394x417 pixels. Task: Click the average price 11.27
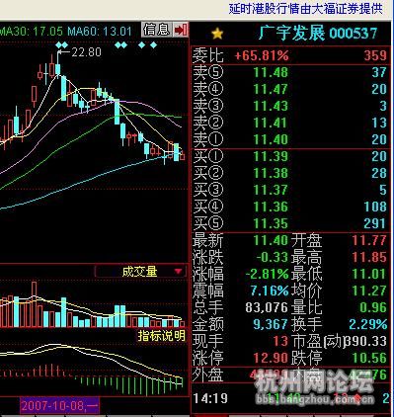tap(369, 291)
